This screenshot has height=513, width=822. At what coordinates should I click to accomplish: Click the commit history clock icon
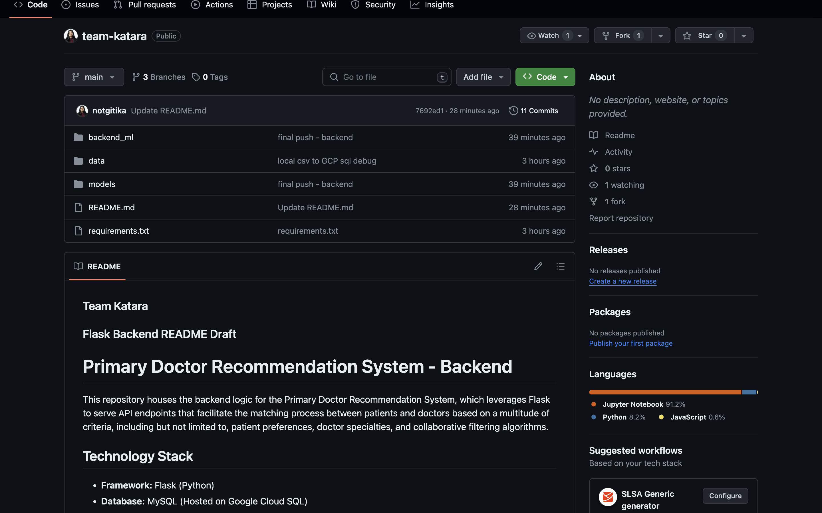click(x=513, y=111)
